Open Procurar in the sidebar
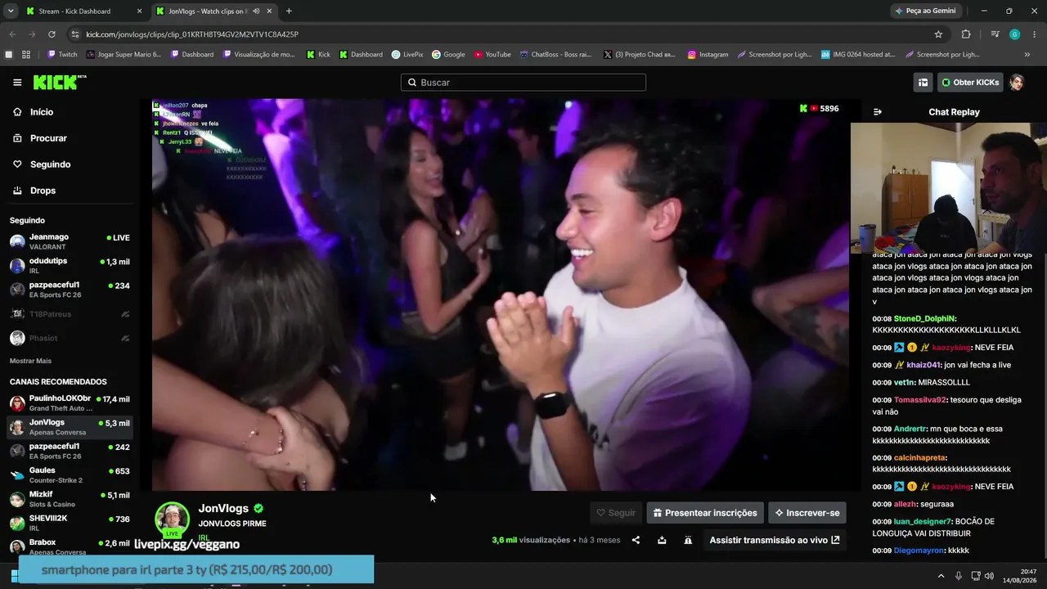 pos(70,138)
